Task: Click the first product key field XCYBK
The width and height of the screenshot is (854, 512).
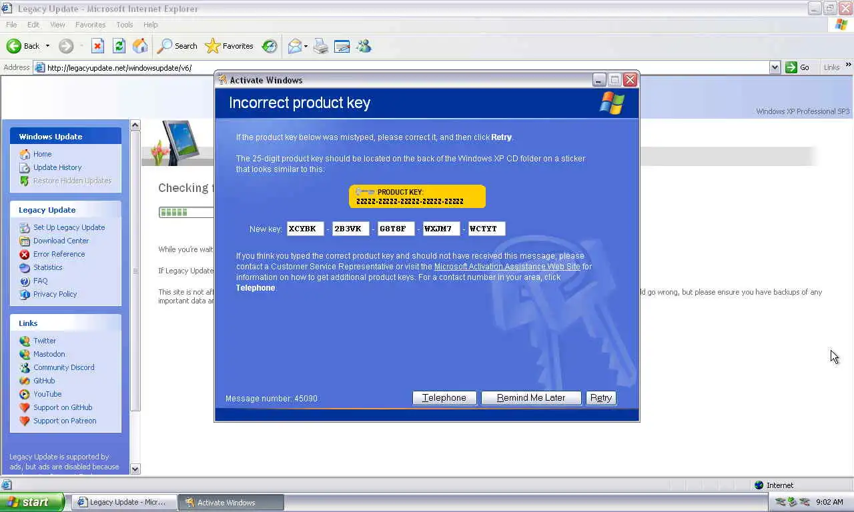Action: pos(306,229)
